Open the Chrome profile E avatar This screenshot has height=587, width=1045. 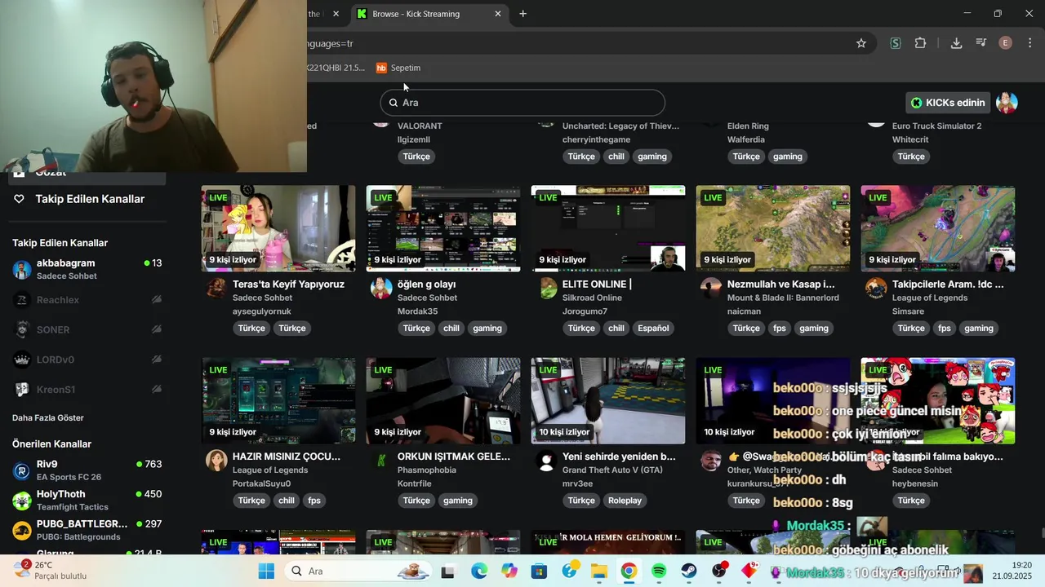click(x=1006, y=43)
